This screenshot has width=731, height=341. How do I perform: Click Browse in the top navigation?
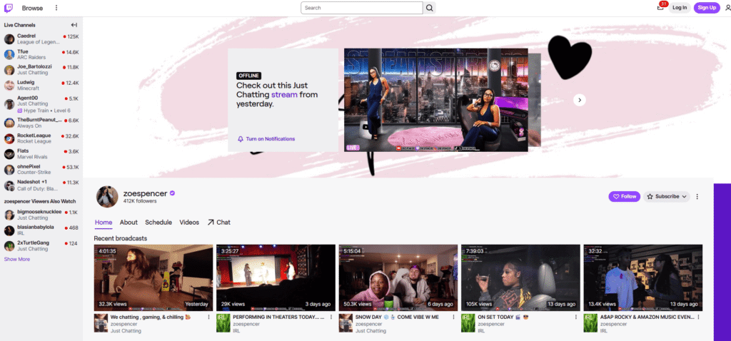click(x=32, y=8)
